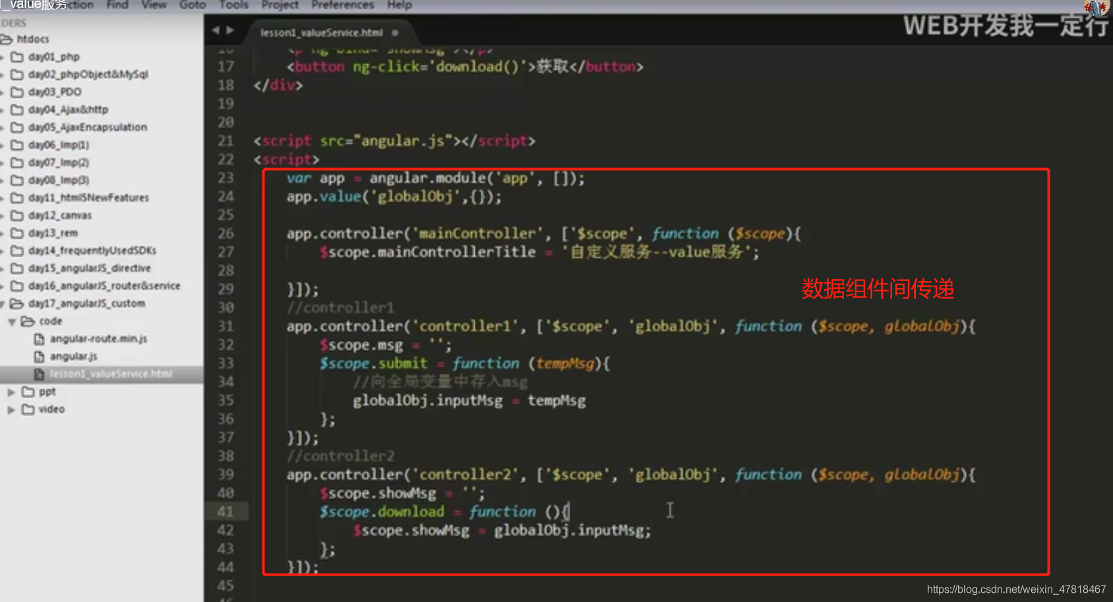Screen dimensions: 1113x602
Task: Click line number 31 in gutter
Action: click(226, 326)
